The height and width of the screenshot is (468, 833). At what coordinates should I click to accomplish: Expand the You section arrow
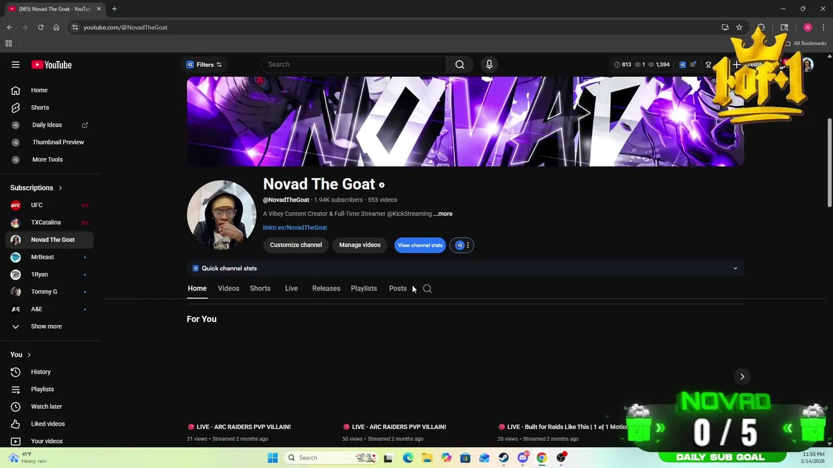click(29, 355)
